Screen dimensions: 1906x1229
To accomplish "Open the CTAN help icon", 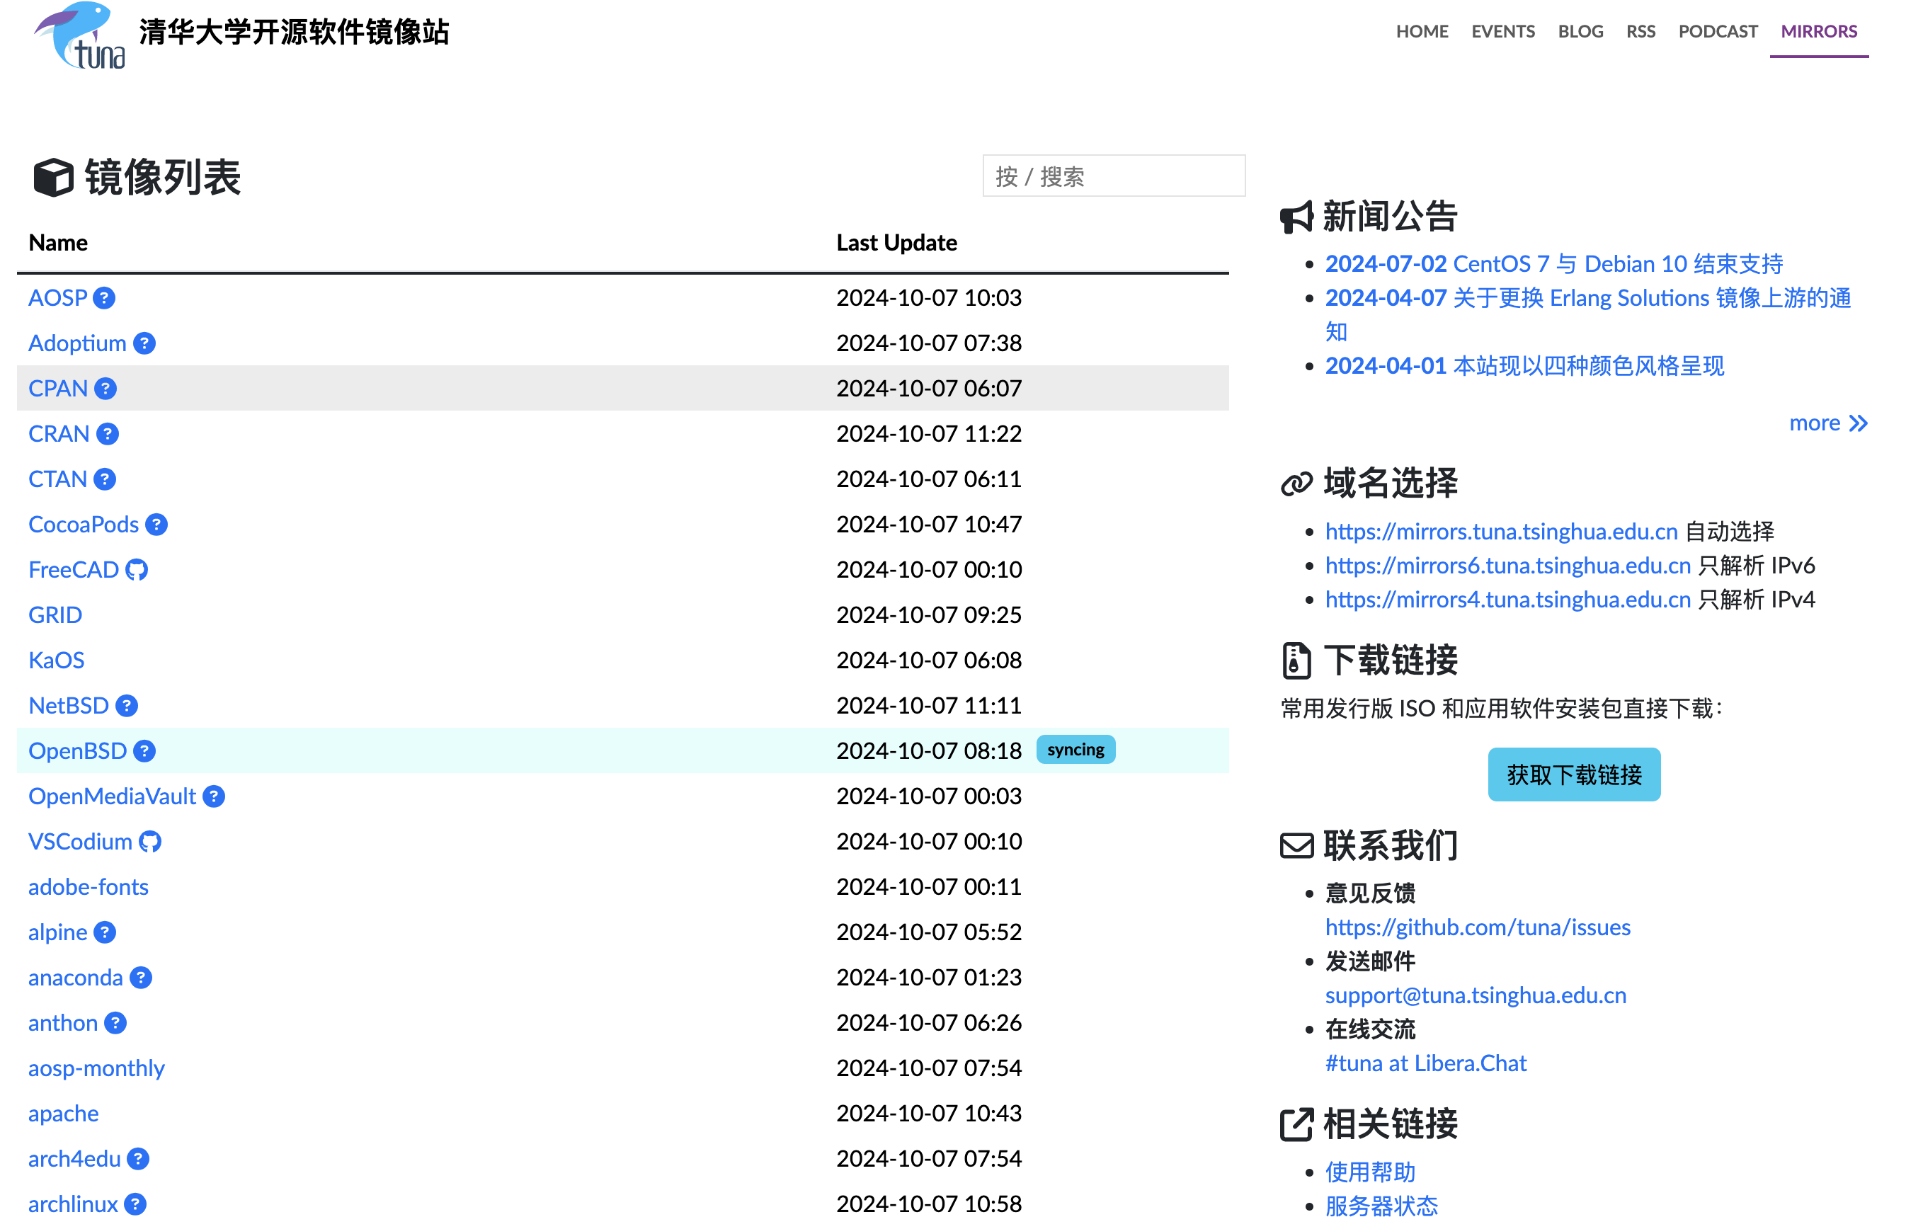I will (x=105, y=479).
